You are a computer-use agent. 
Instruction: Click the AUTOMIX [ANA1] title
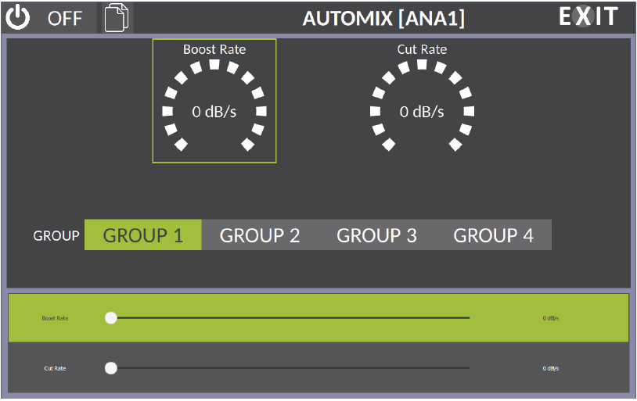coord(383,18)
